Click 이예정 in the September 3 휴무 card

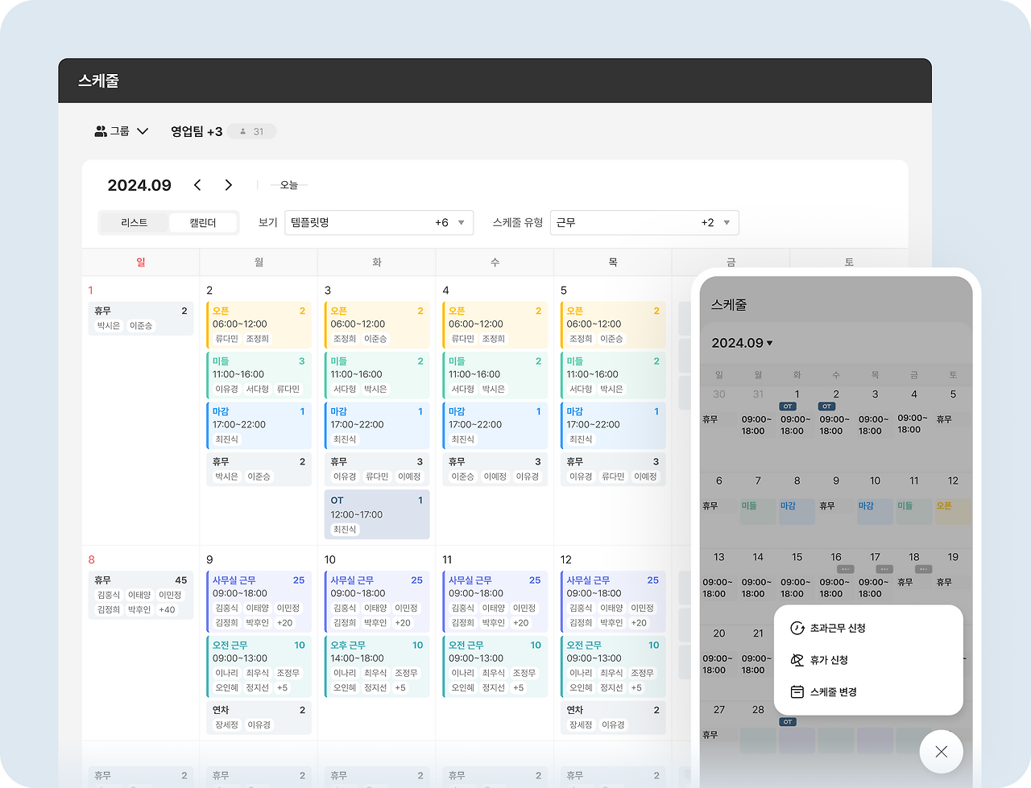click(x=409, y=477)
